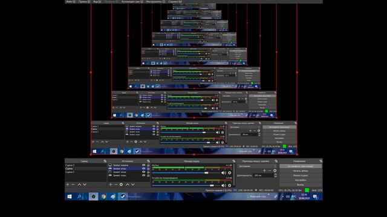Open the Mic/Aux audio settings gear
The width and height of the screenshot is (387, 217).
click(230, 173)
